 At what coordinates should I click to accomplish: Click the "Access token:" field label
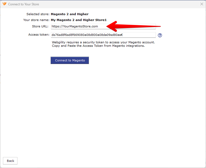point(39,35)
